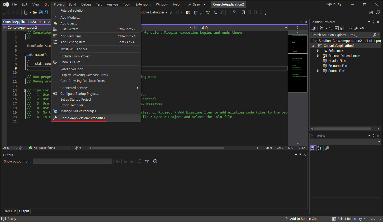Click the toolbar bookmark toggle icon
This screenshot has width=383, height=222.
pyautogui.click(x=243, y=12)
